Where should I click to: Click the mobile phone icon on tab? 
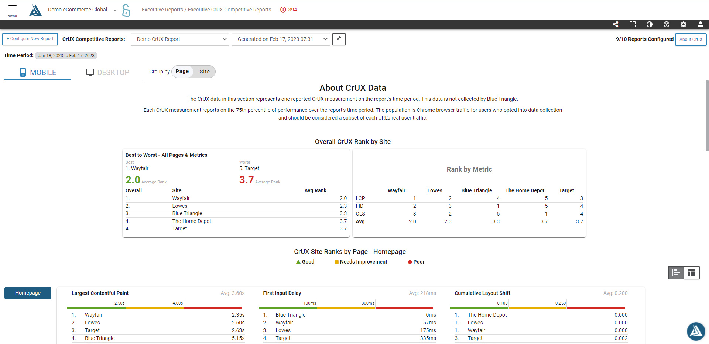click(x=23, y=72)
